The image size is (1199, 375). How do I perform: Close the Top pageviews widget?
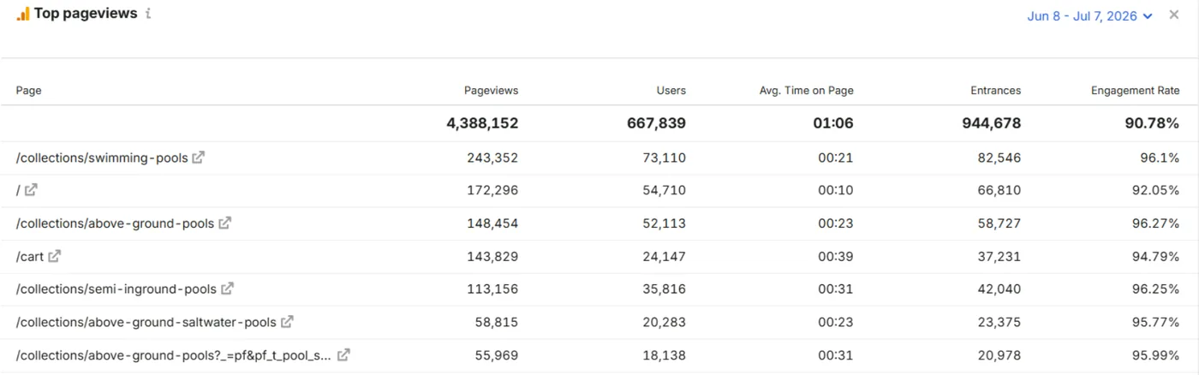[1174, 15]
